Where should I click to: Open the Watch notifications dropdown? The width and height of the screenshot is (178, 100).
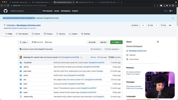pyautogui.click(x=135, y=25)
